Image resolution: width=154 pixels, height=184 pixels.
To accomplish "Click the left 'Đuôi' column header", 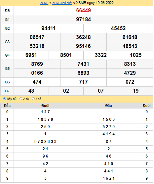I will point(45,106).
